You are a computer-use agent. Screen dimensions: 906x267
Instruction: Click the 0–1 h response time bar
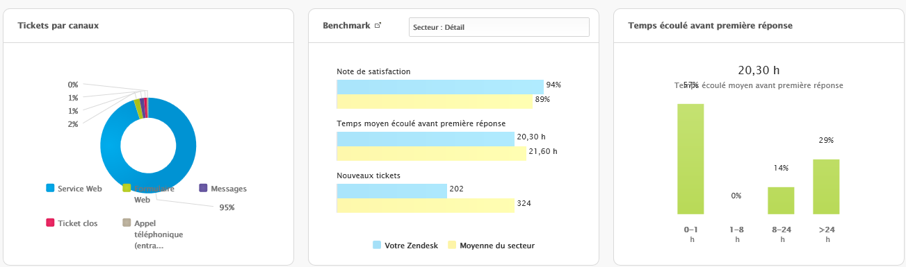690,159
